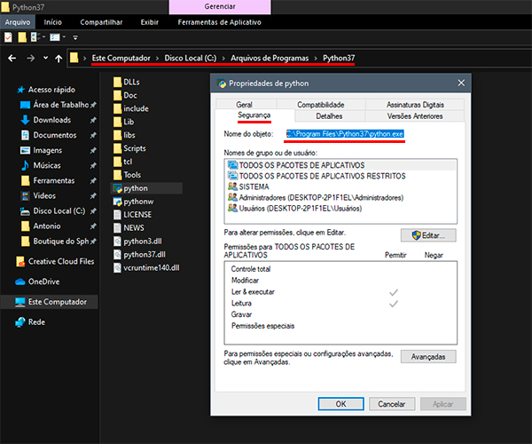This screenshot has height=444, width=532.
Task: Open Documentos icon in sidebar
Action: pos(25,135)
